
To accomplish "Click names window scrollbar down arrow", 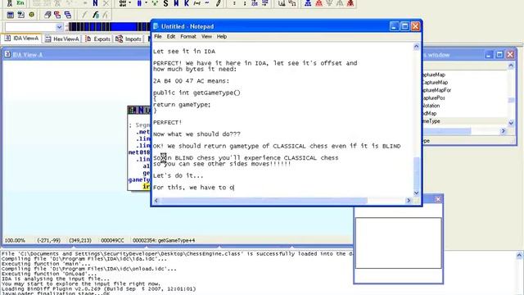I will [x=511, y=123].
